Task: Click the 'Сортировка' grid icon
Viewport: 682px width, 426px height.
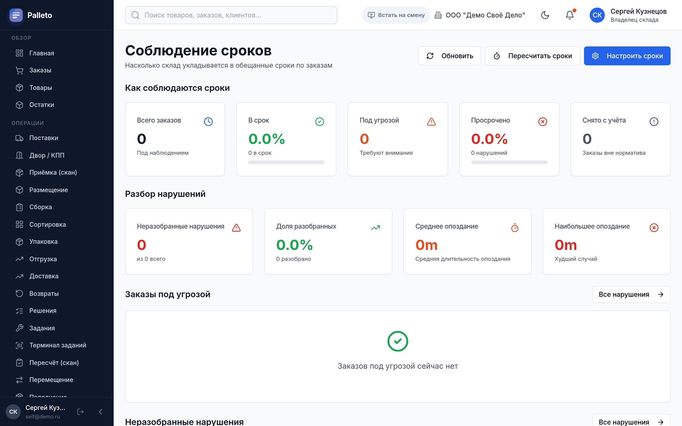Action: 20,224
